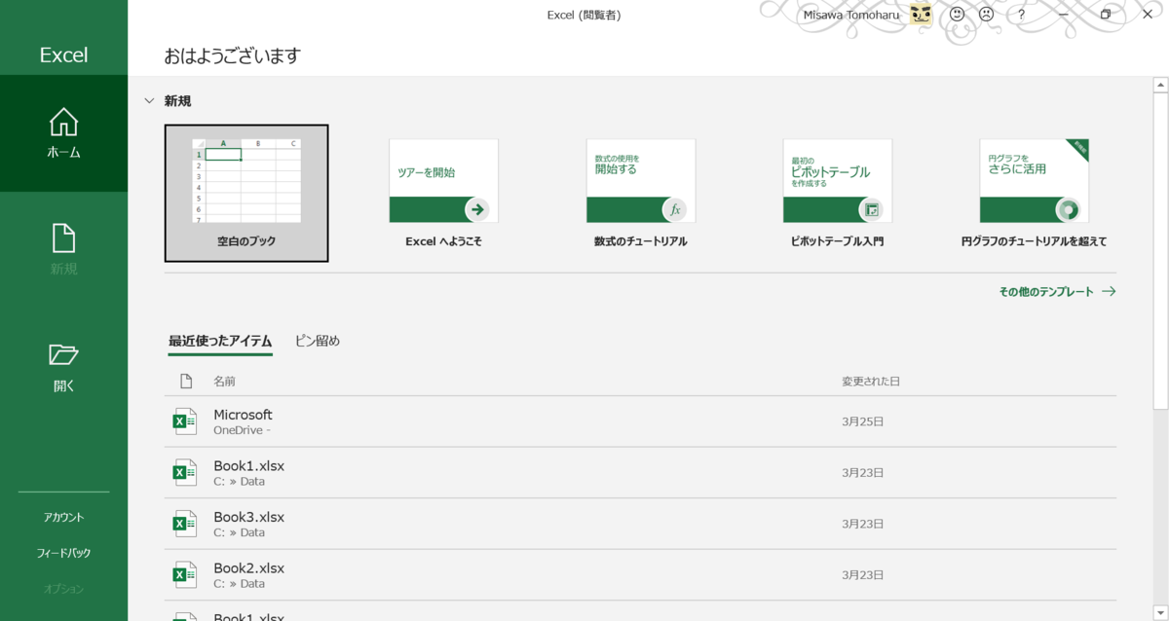Open 円グラフのチュートリアルを超えて template
Viewport: 1169px width, 621px height.
(x=1034, y=194)
